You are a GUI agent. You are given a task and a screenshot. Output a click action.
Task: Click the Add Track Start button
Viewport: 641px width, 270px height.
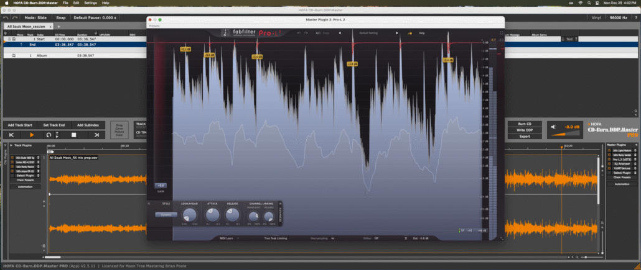pos(20,125)
